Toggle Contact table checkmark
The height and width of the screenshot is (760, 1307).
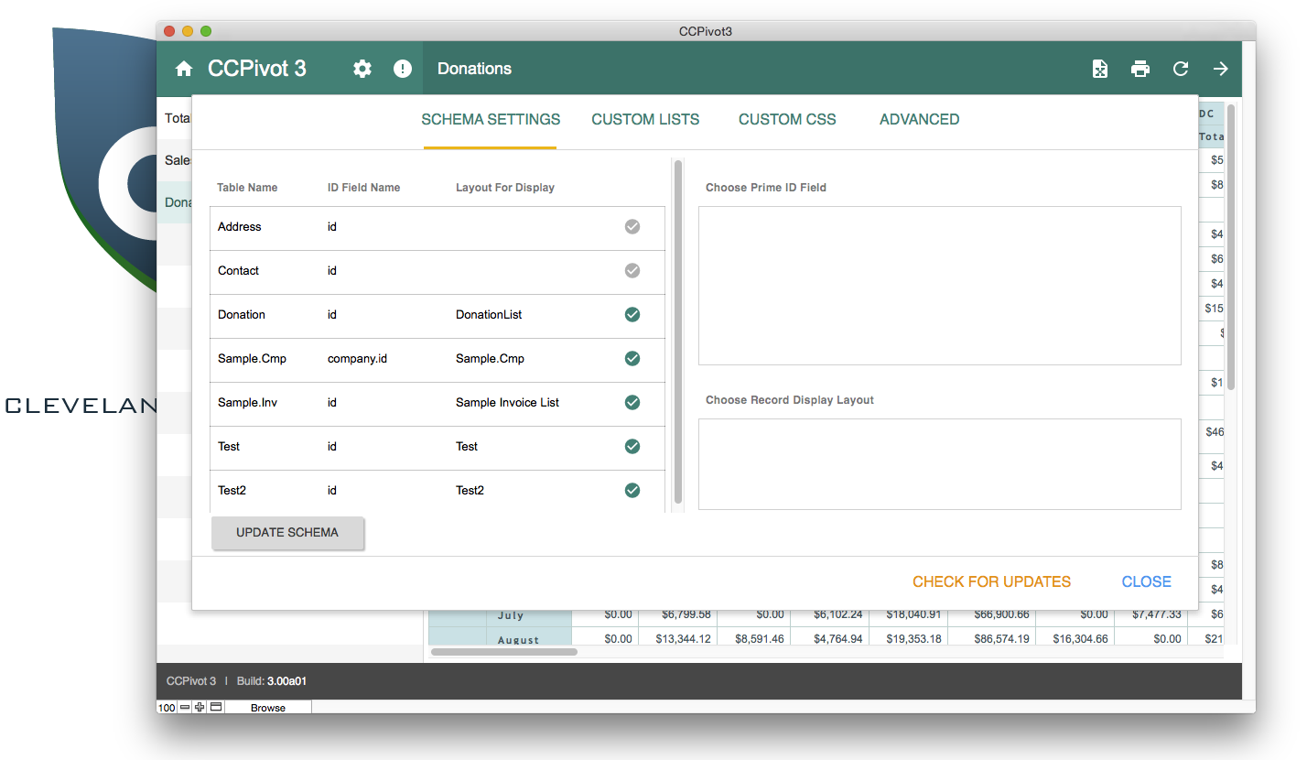[x=632, y=271]
